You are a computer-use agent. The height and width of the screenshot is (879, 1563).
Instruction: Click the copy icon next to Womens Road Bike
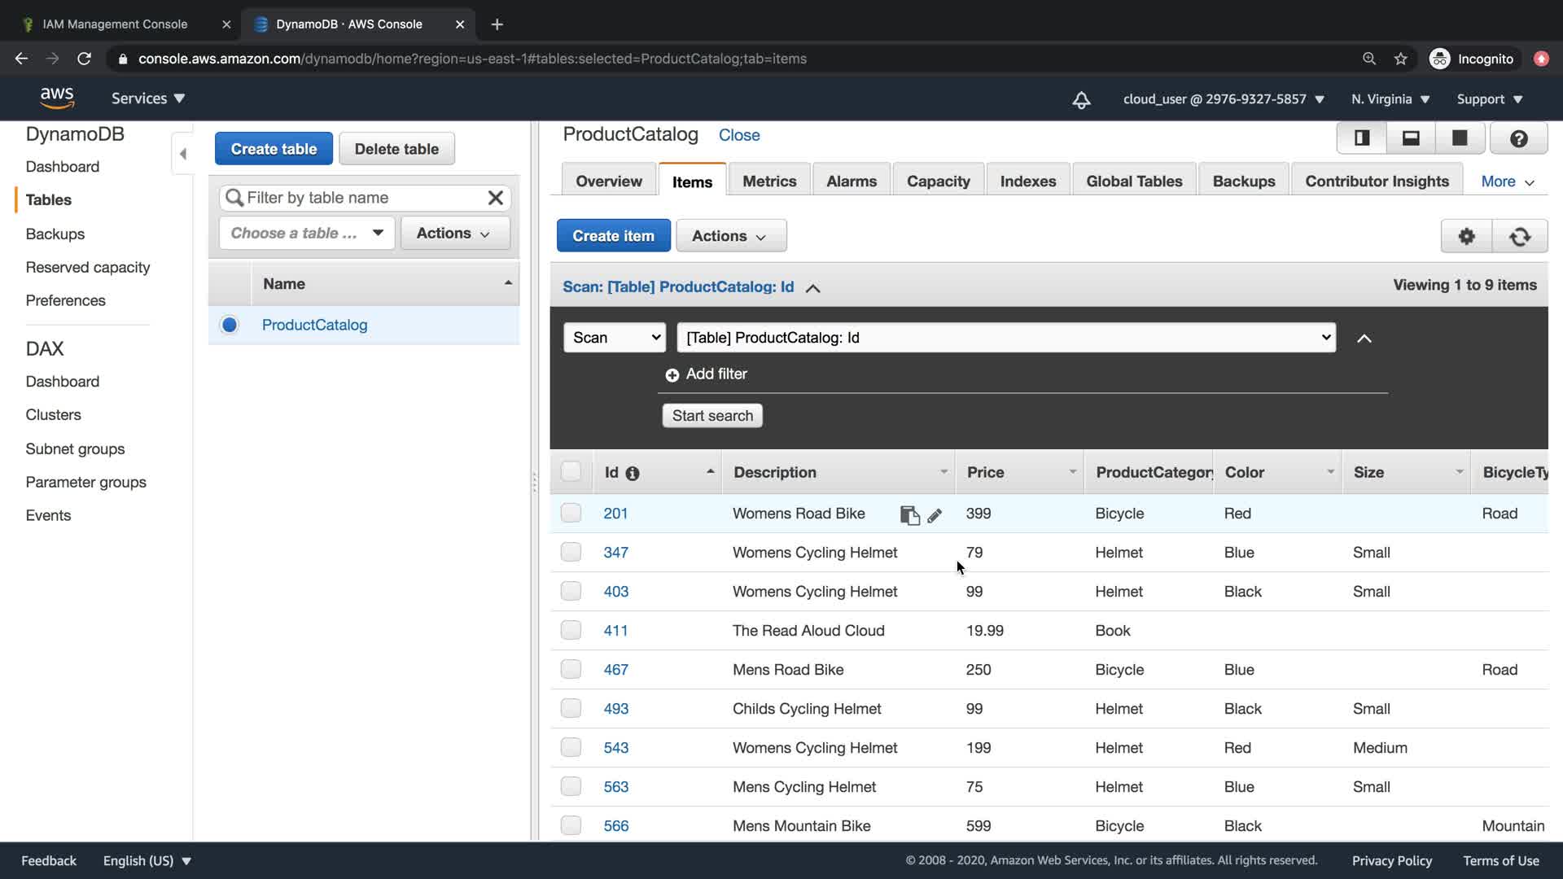[909, 515]
